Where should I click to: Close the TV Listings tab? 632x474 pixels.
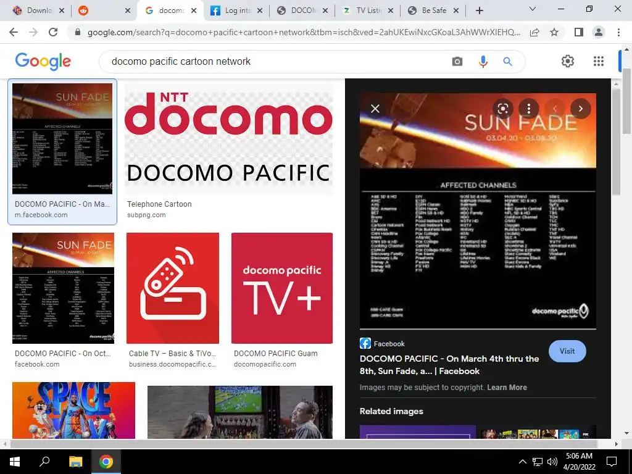pos(390,10)
